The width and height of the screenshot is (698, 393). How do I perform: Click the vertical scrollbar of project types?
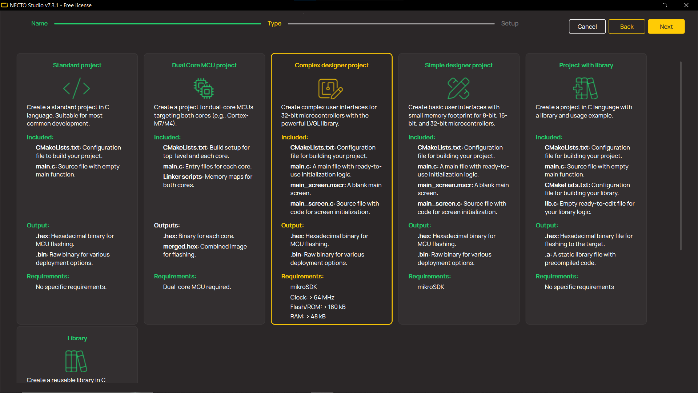coord(681,156)
